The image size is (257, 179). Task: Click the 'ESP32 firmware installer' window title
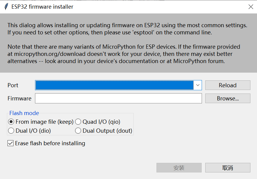[x=42, y=7]
